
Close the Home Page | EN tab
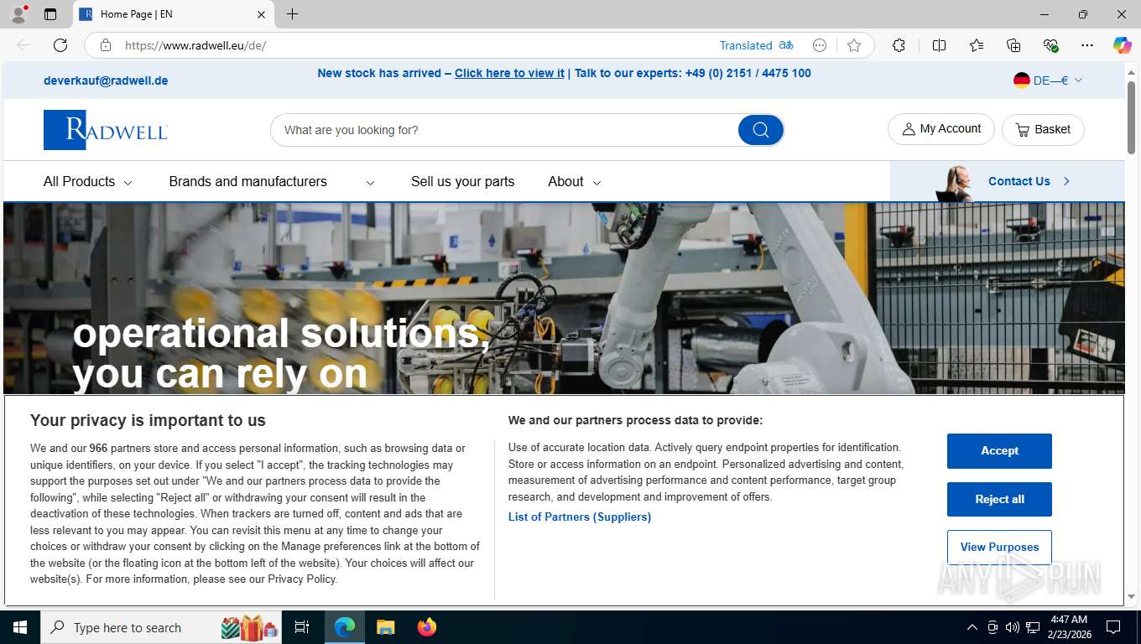pos(261,14)
